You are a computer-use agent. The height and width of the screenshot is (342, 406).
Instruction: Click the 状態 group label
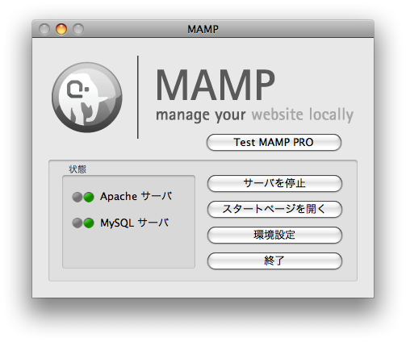point(77,169)
